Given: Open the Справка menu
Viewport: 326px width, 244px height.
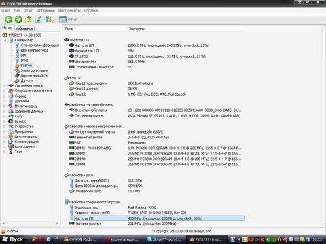Looking at the screenshot, I should coord(91,11).
